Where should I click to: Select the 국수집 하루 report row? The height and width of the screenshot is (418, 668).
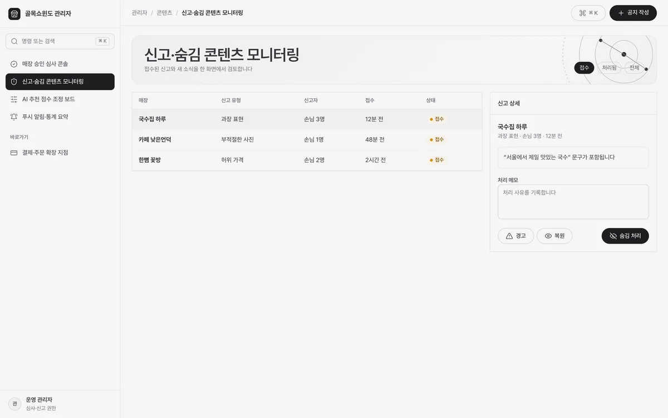(307, 119)
